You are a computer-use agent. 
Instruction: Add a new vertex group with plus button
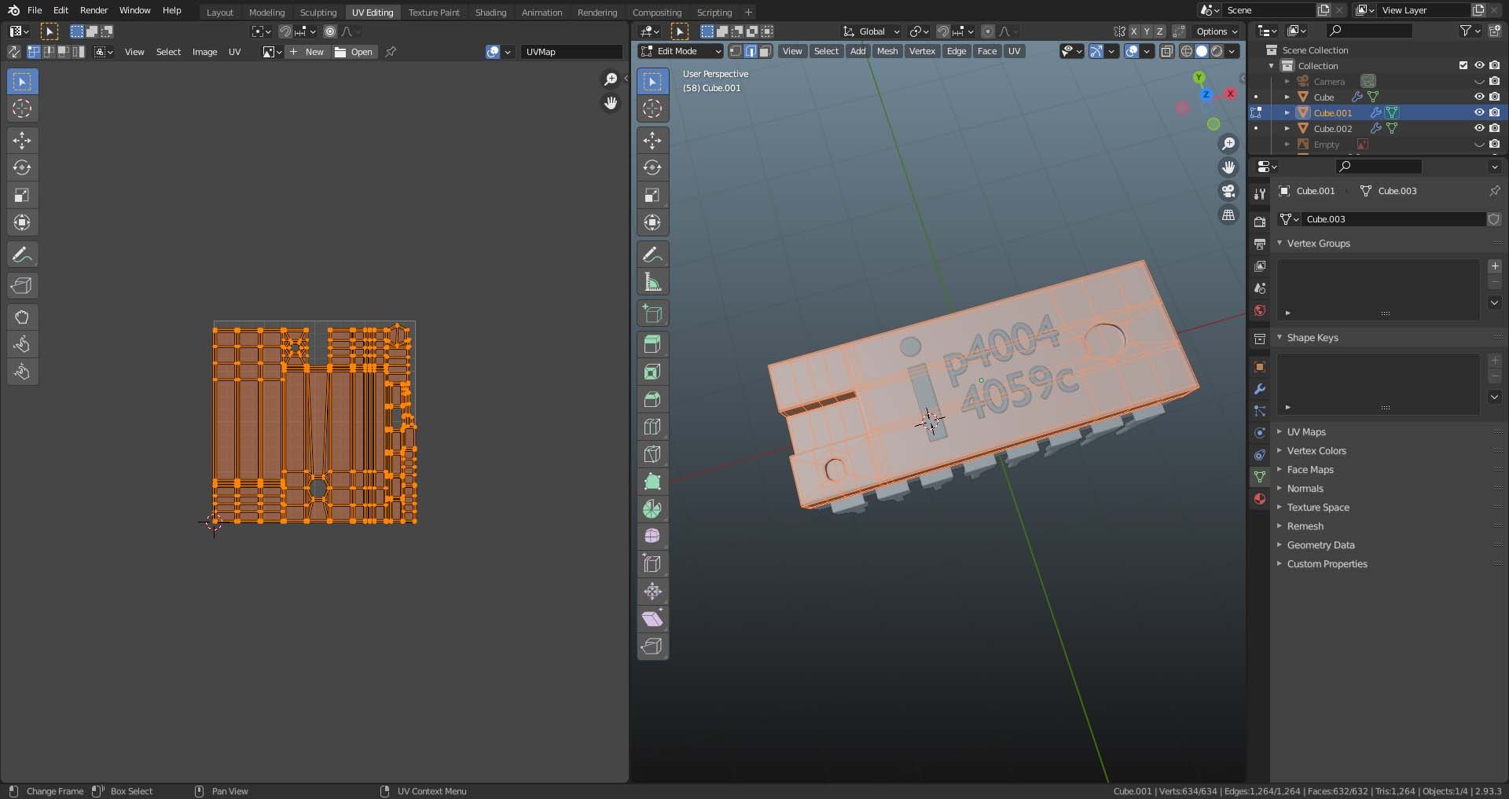point(1495,266)
